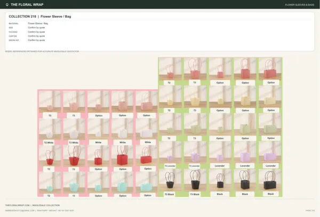
Task: Click Confirm by quote in the CARTON row
Action: (x=36, y=36)
